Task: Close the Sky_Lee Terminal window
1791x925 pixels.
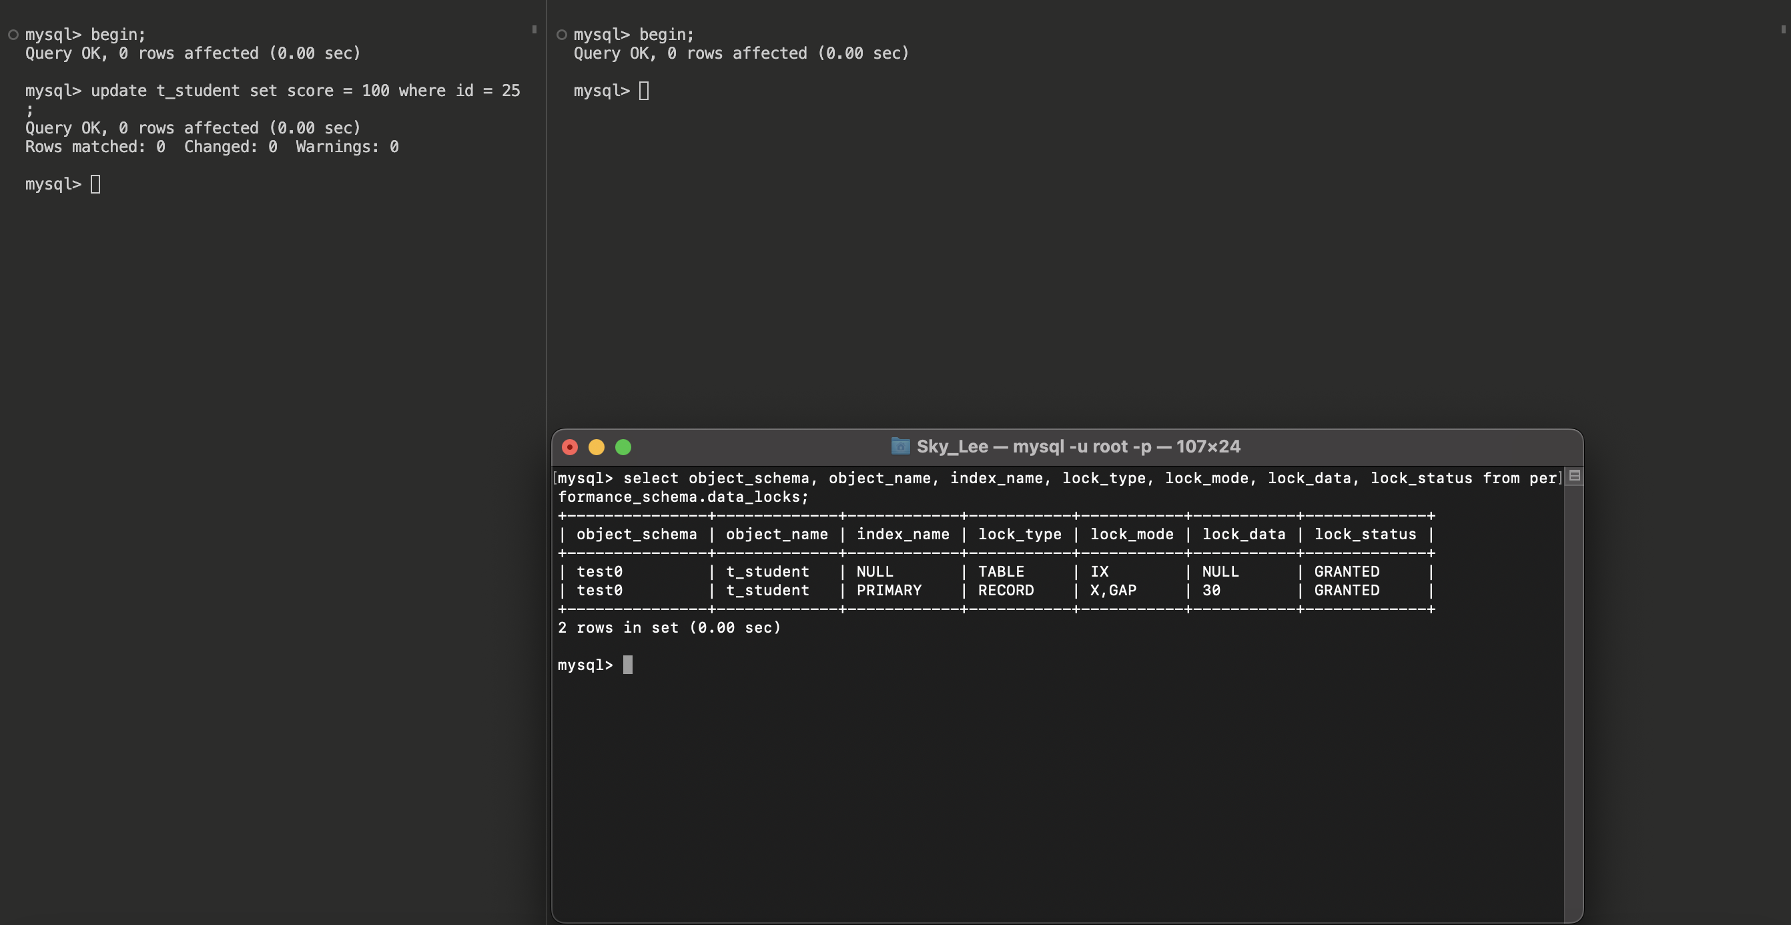Action: click(x=569, y=447)
